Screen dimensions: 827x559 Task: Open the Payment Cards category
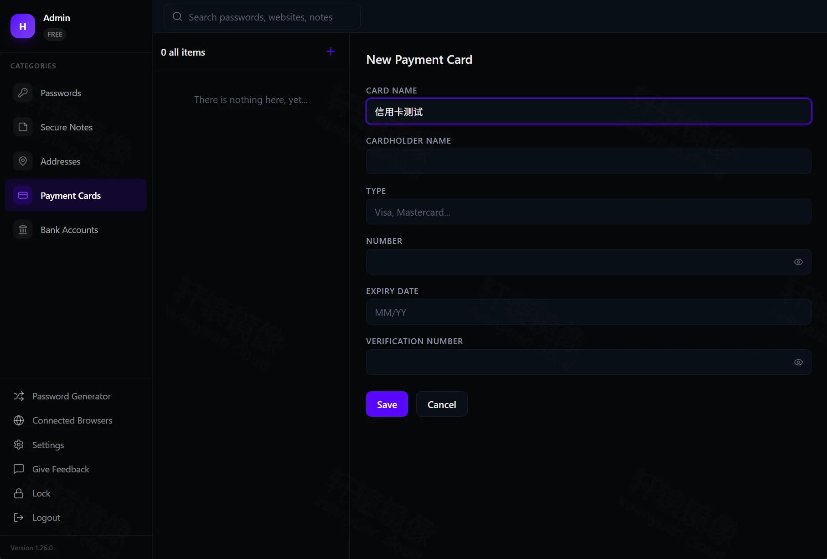[x=76, y=195]
